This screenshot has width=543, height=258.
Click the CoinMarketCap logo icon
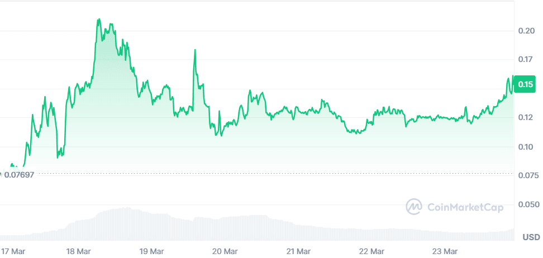(x=414, y=207)
